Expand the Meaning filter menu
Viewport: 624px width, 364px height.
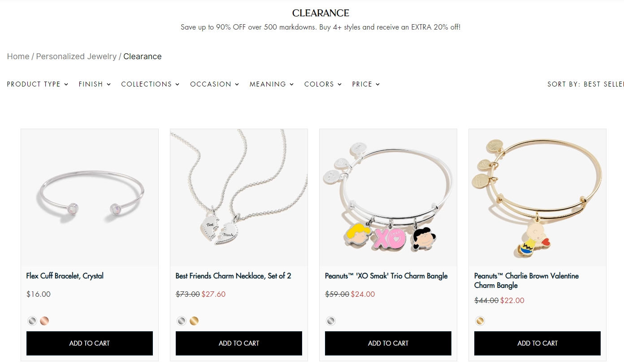click(x=272, y=84)
